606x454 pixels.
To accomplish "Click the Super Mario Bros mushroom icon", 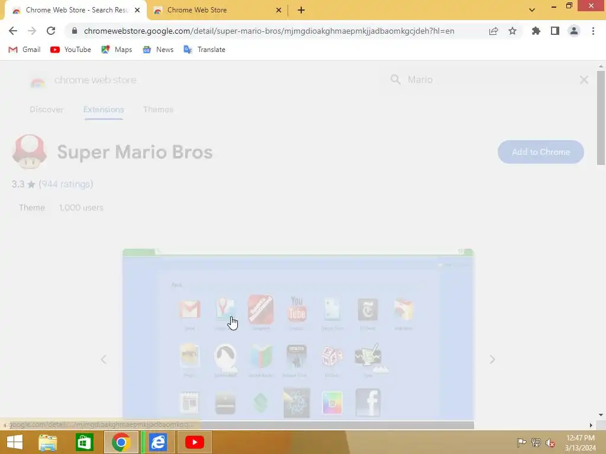I will pyautogui.click(x=30, y=152).
